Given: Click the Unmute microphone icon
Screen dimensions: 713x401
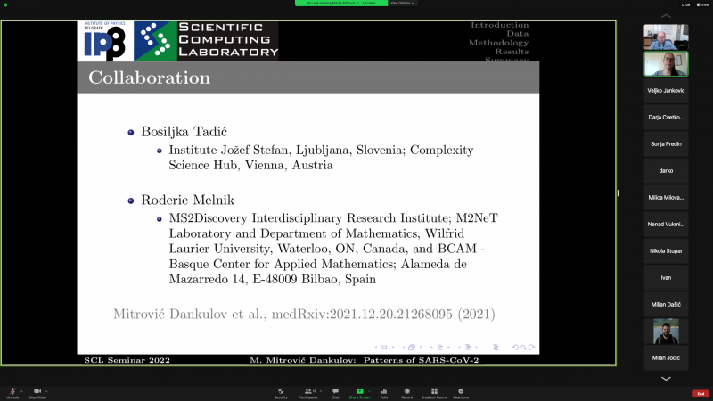Looking at the screenshot, I should [x=12, y=391].
